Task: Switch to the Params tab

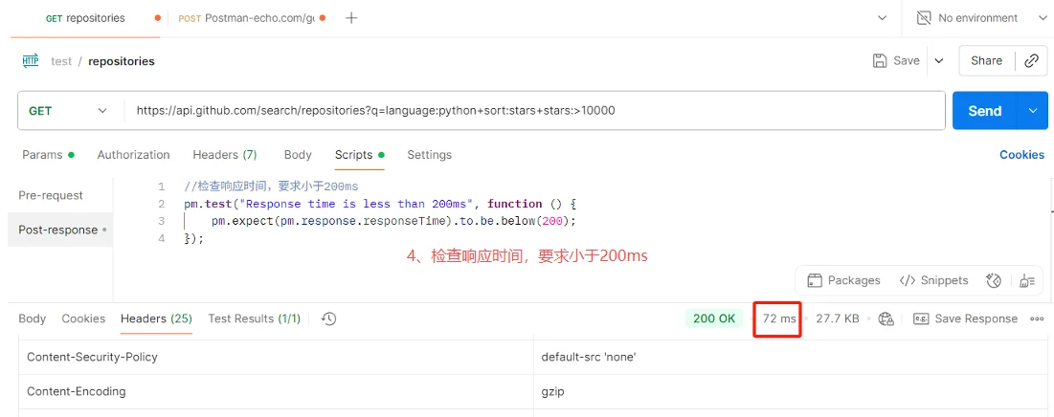Action: [x=48, y=154]
